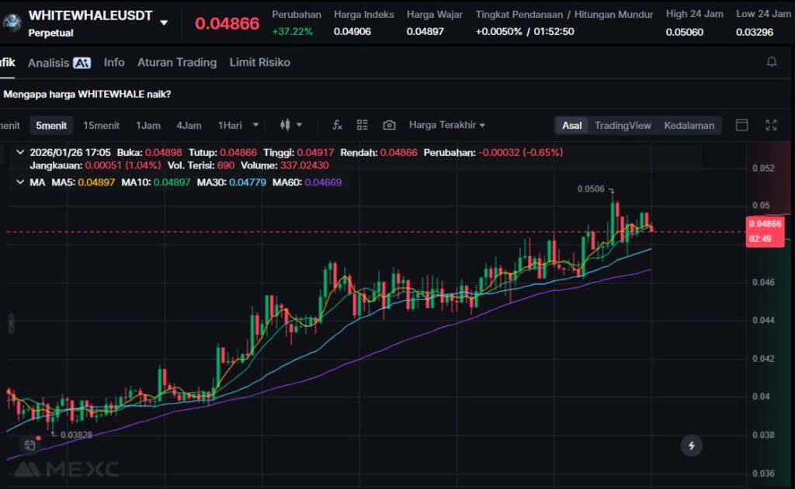Open the WHITEWHALEUSDT pair dropdown
Screen dimensions: 795x489
(164, 23)
